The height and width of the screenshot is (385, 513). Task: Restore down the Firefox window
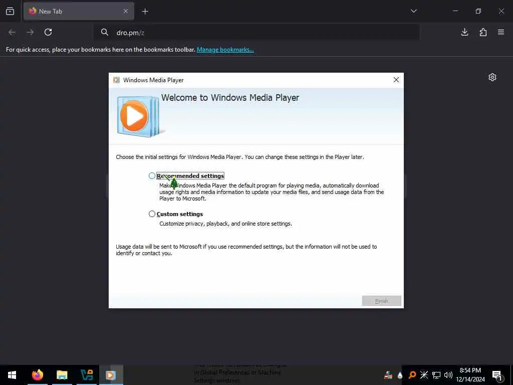[478, 11]
